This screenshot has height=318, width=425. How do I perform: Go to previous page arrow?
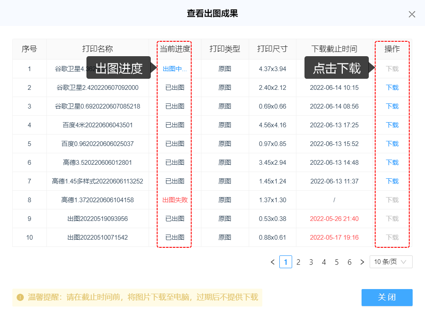click(x=273, y=262)
